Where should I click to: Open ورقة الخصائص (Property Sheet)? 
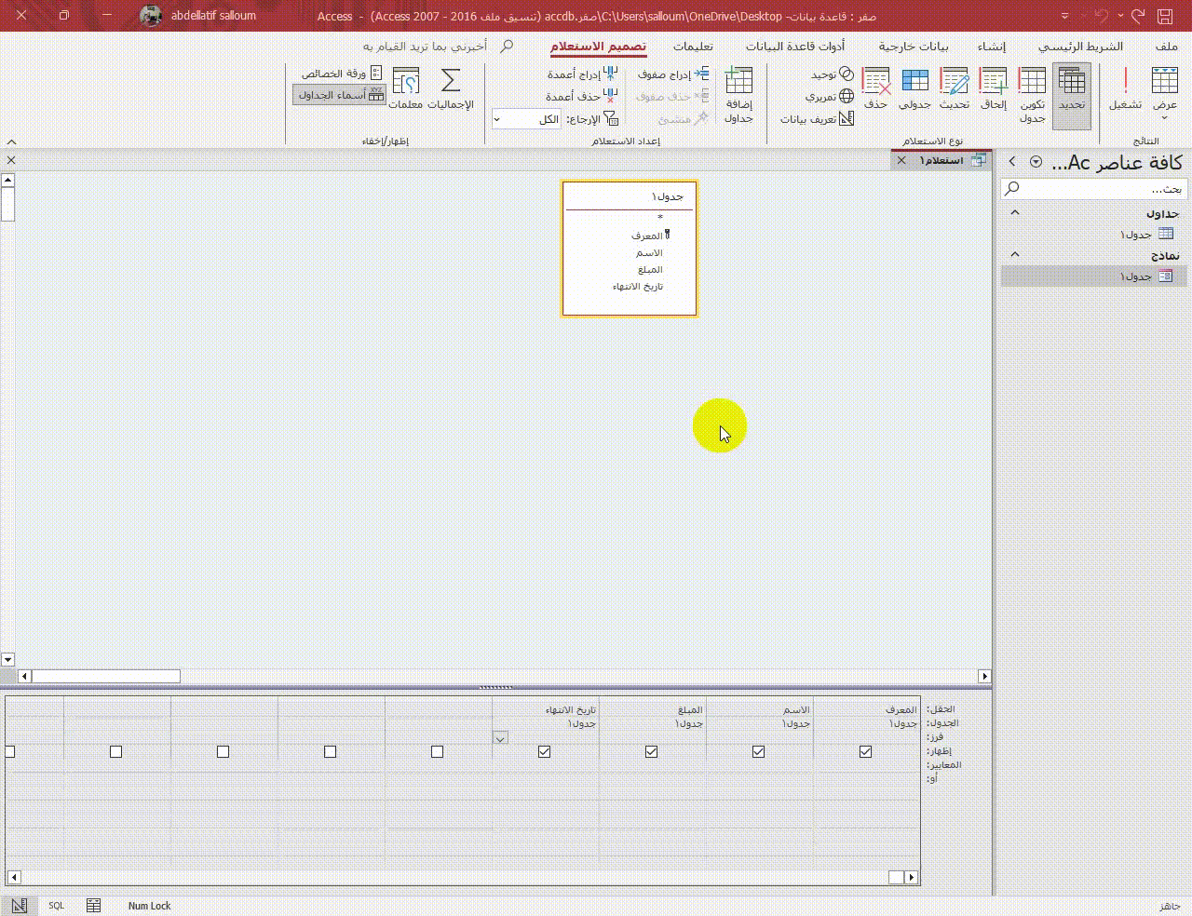click(341, 73)
